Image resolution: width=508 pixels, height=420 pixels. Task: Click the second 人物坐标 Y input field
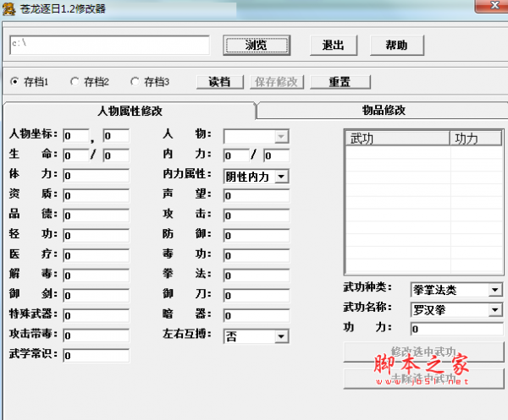[116, 136]
